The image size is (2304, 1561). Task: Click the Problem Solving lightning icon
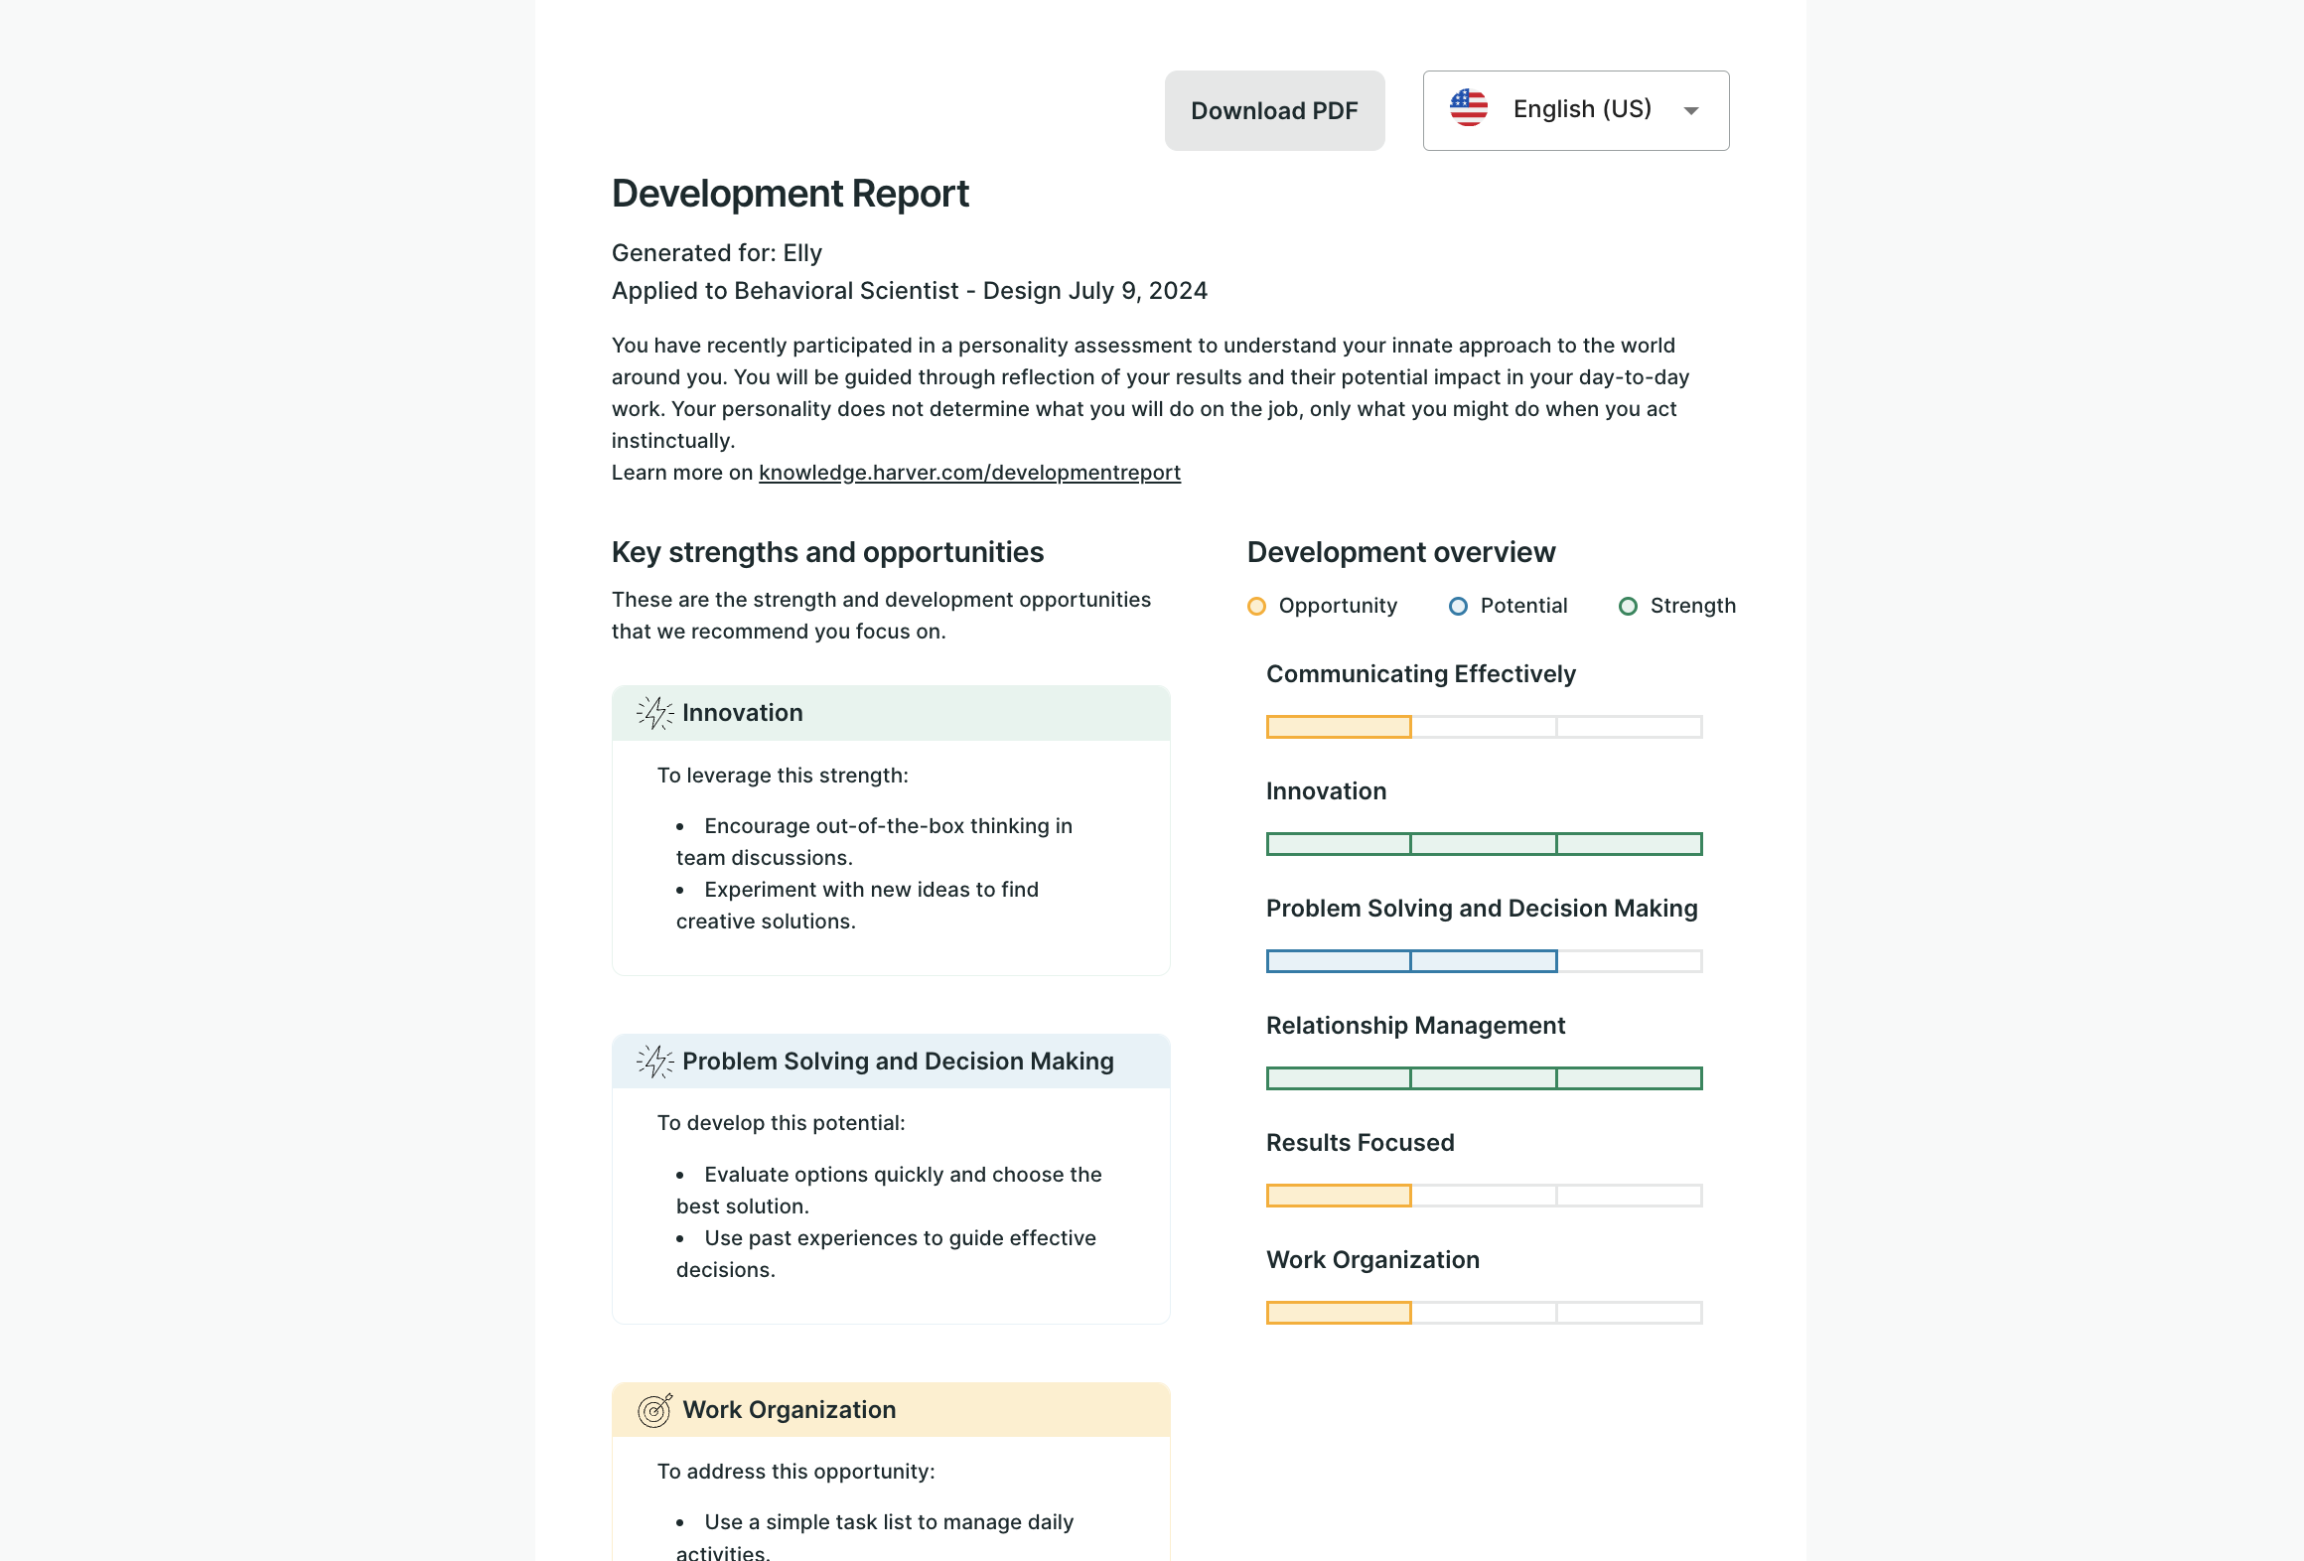click(654, 1062)
